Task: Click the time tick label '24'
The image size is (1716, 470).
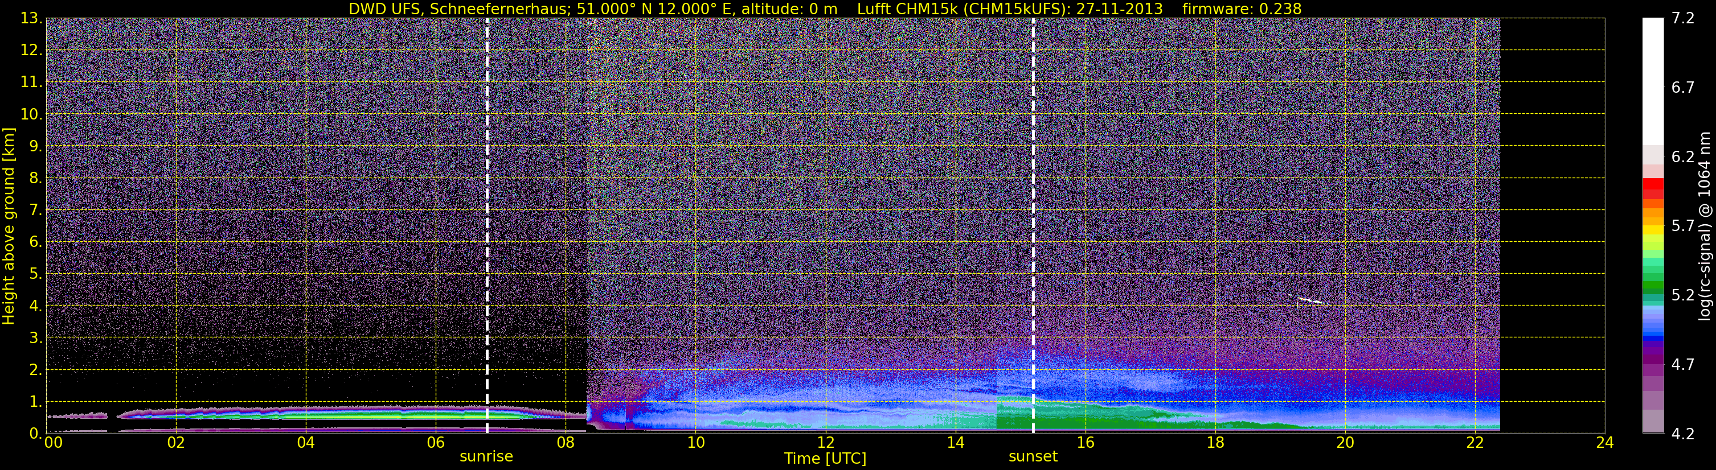Action: [1605, 443]
